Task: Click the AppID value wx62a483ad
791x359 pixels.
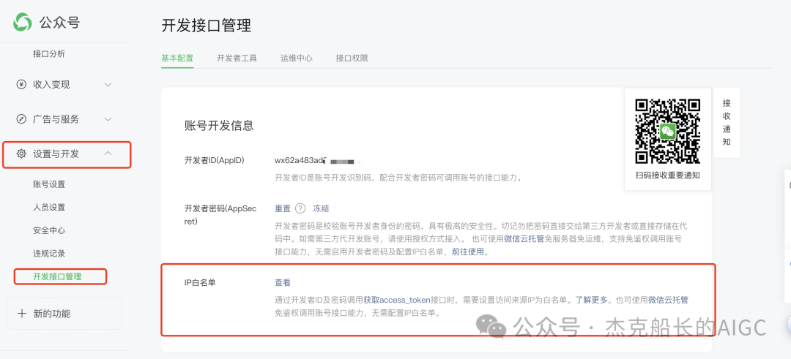Action: (300, 161)
